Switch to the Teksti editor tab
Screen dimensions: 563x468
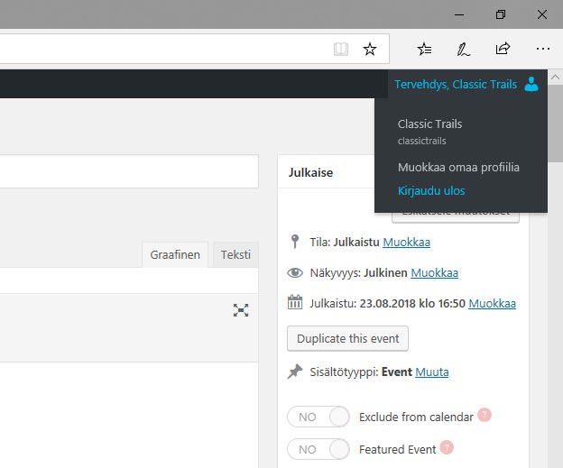235,255
